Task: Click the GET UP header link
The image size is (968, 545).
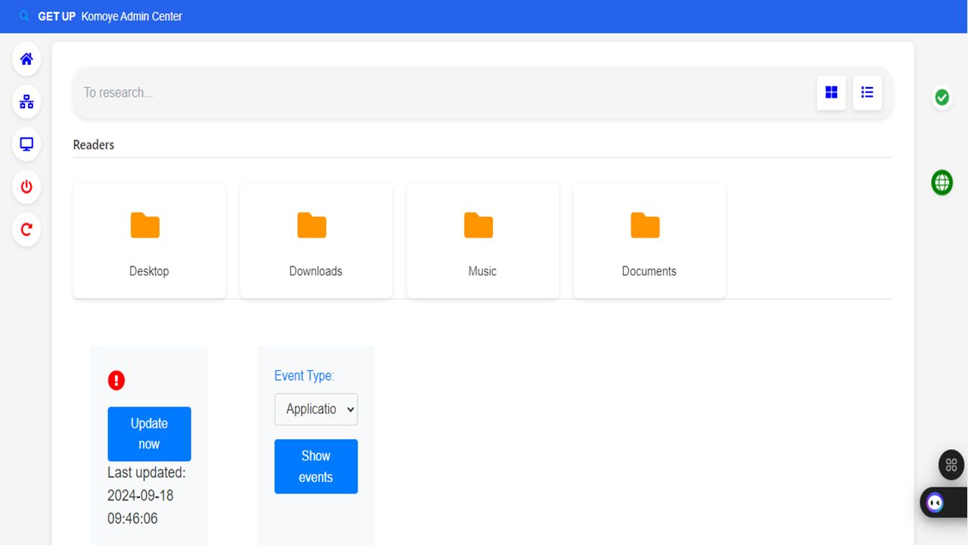Action: point(57,16)
